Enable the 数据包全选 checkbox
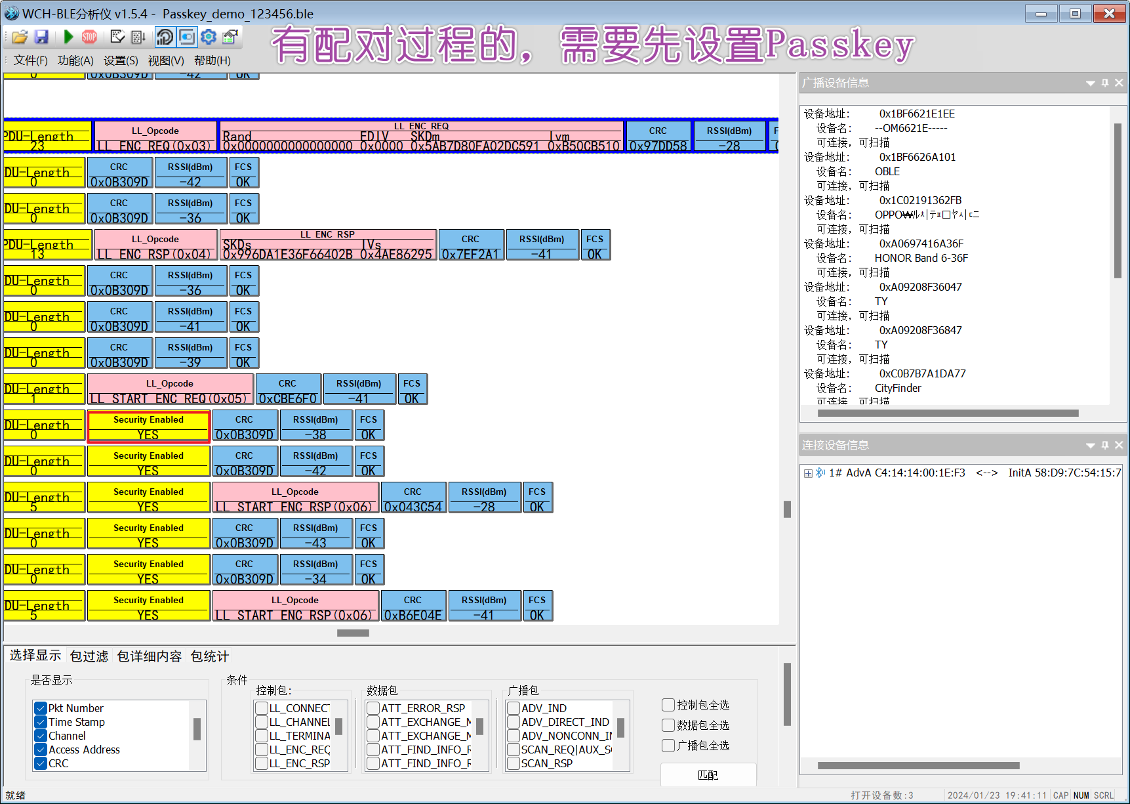This screenshot has height=804, width=1130. 668,725
